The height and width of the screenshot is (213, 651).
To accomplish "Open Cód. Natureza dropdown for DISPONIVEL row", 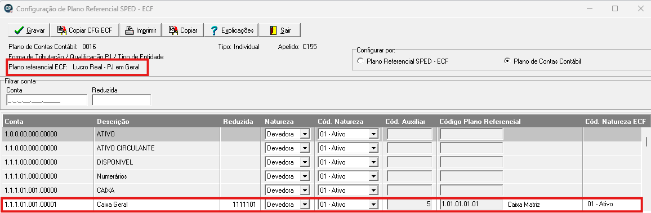I will tap(374, 162).
